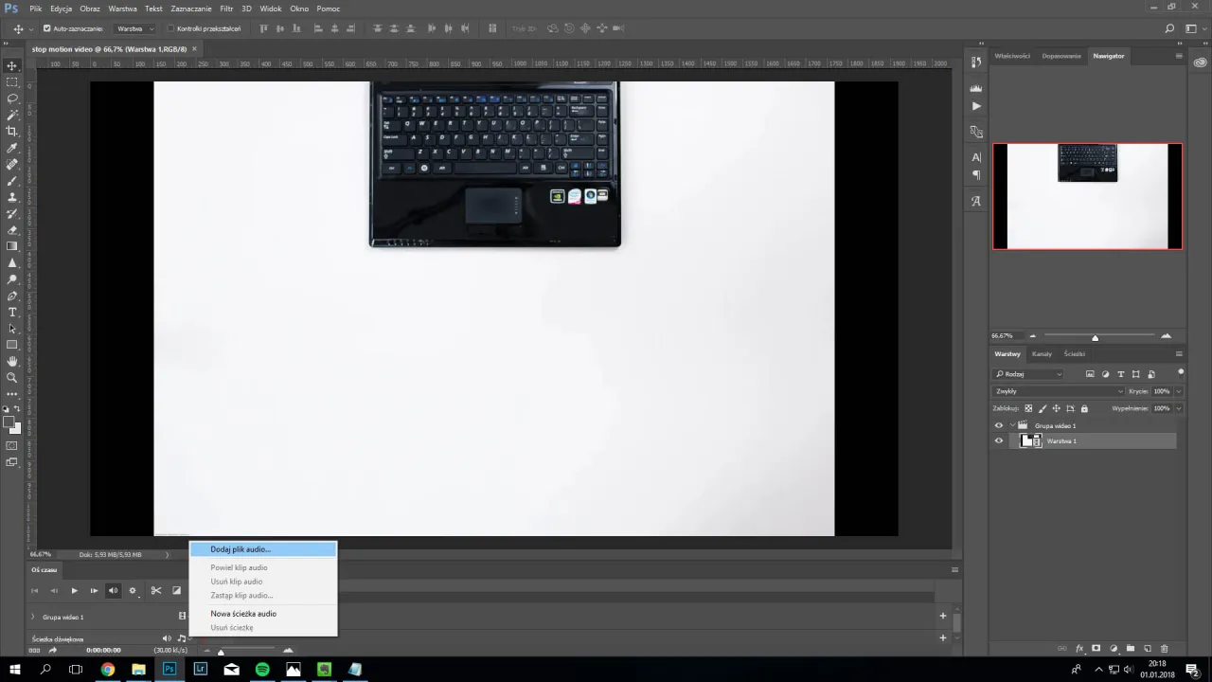Select the Zoom tool in the toolbox
1212x682 pixels.
point(12,377)
